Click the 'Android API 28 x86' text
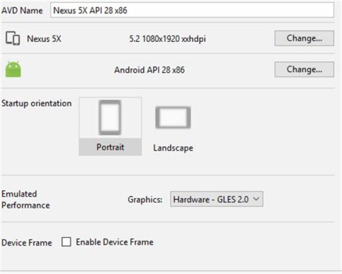The image size is (342, 274). pyautogui.click(x=150, y=70)
